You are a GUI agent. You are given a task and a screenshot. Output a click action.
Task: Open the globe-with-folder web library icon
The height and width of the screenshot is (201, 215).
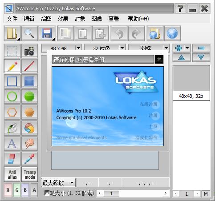(x=155, y=33)
